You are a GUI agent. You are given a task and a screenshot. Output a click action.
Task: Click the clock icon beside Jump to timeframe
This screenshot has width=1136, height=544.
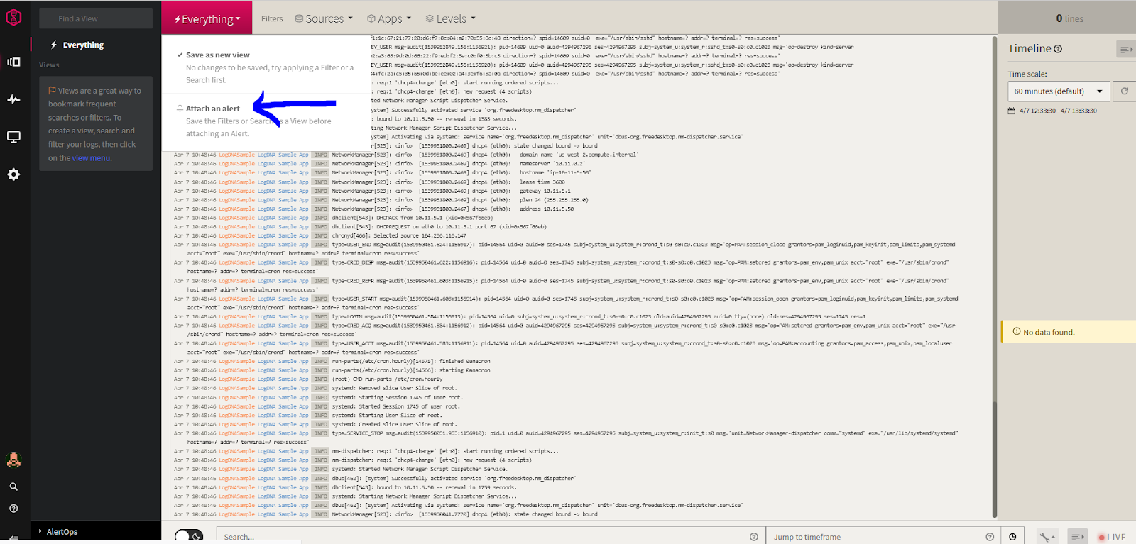click(1012, 537)
